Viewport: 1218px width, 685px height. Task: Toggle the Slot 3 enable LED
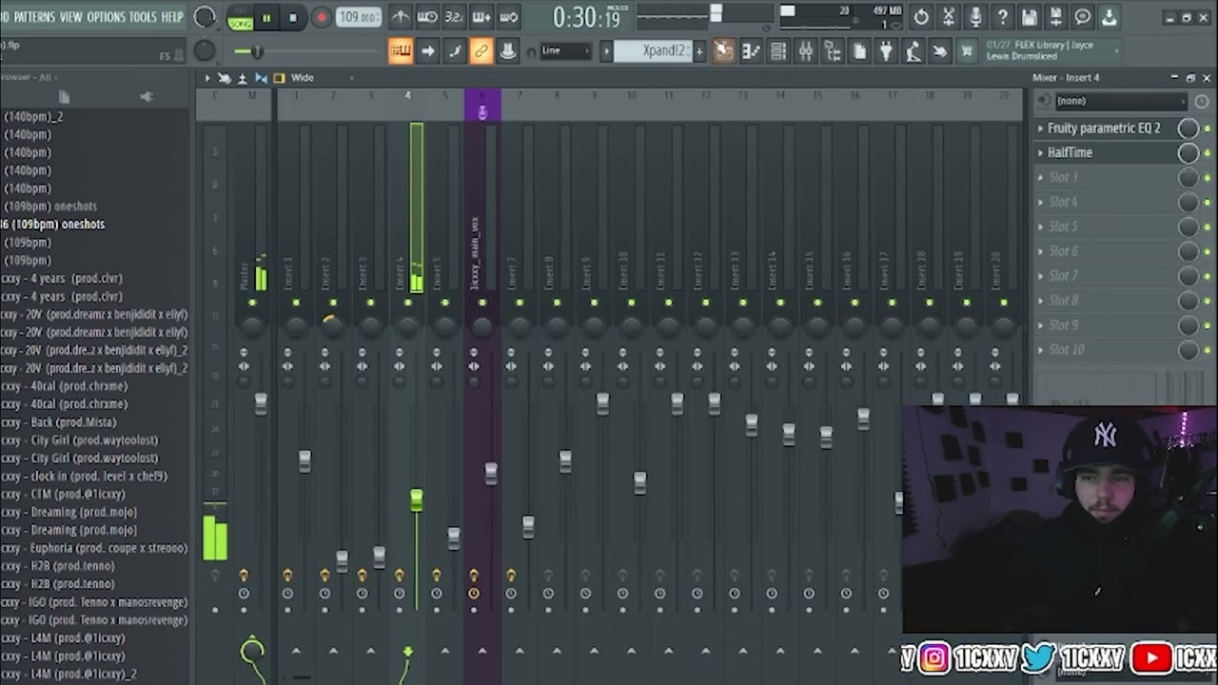1208,178
